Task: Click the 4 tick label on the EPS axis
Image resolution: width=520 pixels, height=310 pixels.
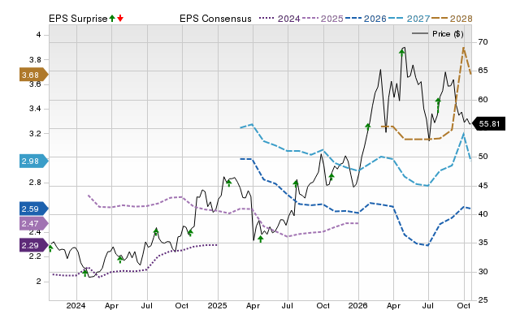Action: pos(38,35)
